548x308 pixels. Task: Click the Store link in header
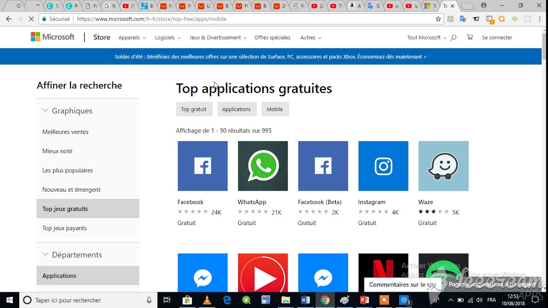[x=102, y=37]
